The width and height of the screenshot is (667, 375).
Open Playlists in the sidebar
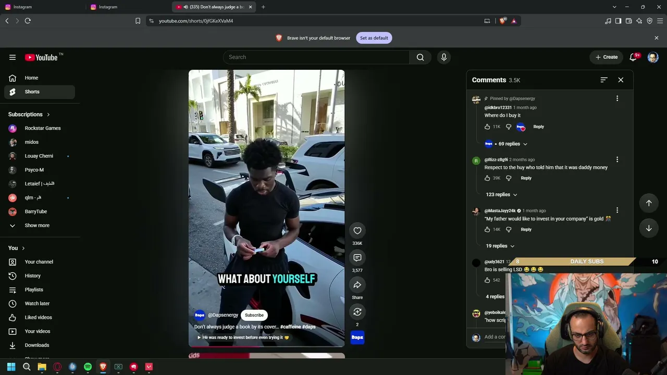point(40,290)
